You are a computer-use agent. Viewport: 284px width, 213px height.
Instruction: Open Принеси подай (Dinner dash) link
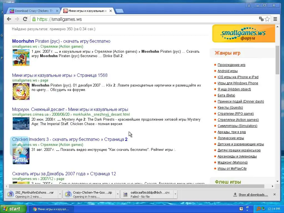(x=241, y=102)
